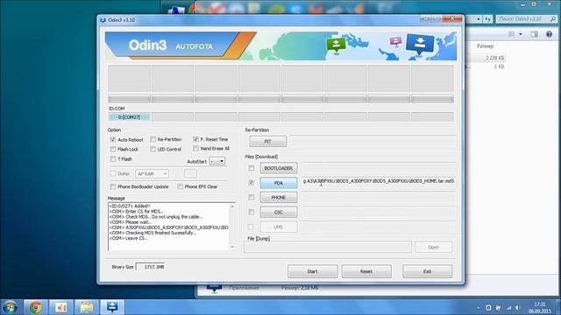
Task: Click the Размер column header in Explorer
Action: tap(485, 46)
